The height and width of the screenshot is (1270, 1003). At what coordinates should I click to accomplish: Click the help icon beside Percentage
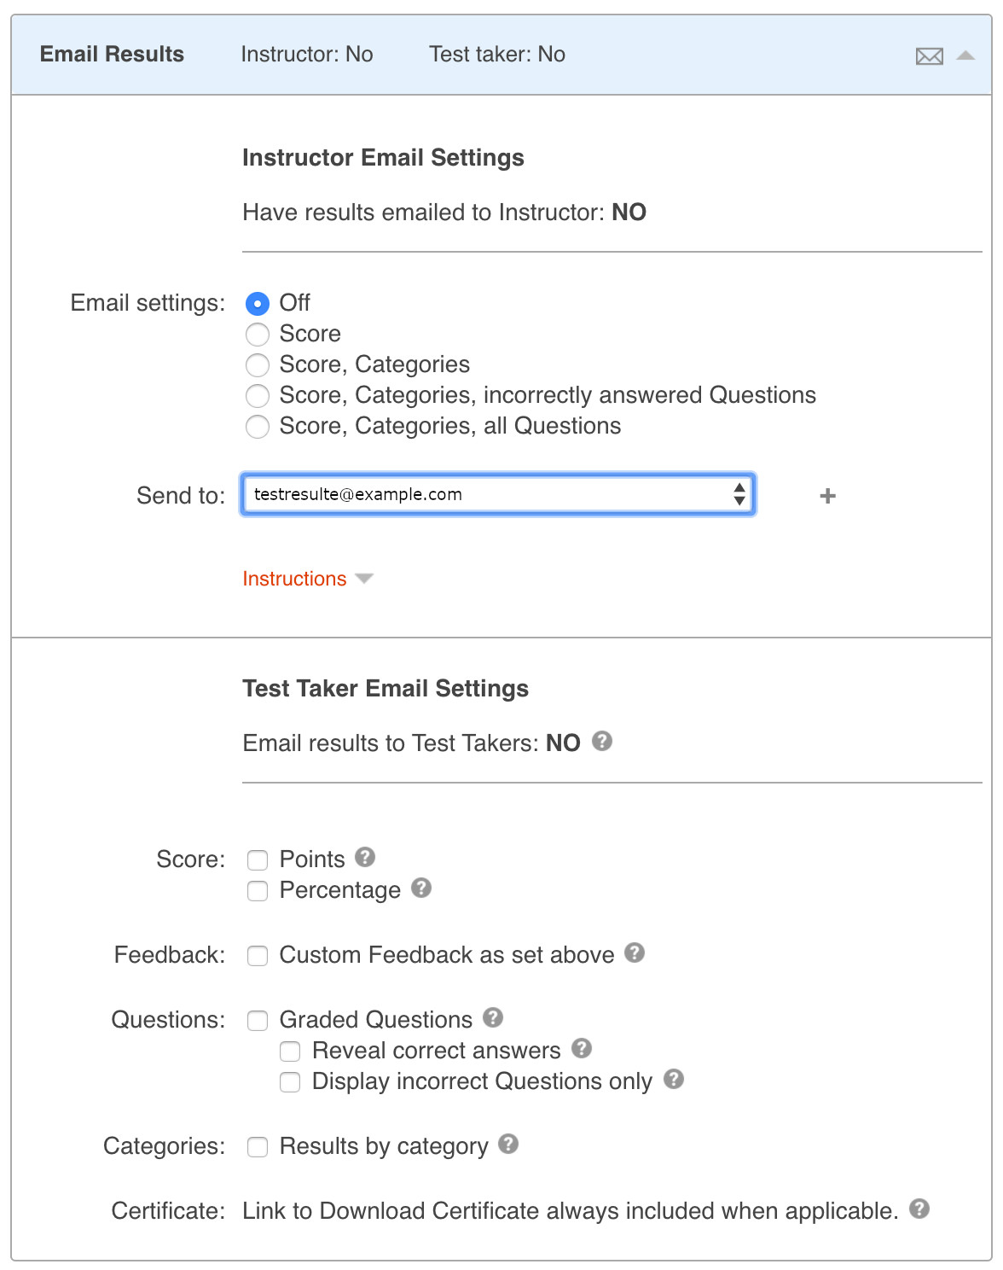[421, 888]
